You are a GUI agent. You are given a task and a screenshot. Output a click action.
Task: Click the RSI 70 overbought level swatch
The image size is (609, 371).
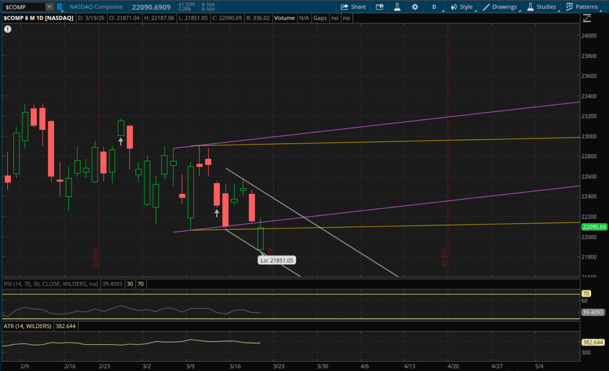coord(140,284)
